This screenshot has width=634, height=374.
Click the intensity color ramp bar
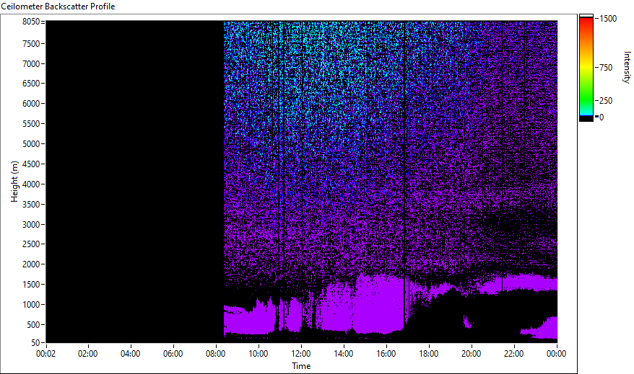[586, 67]
